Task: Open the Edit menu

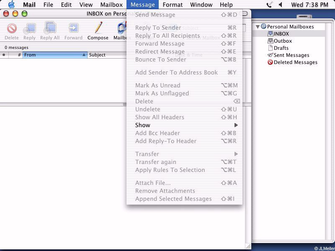Action: pos(66,5)
